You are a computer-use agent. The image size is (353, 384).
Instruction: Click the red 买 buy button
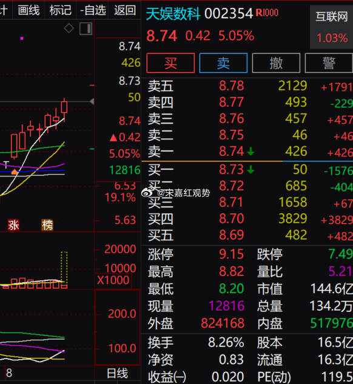(170, 63)
